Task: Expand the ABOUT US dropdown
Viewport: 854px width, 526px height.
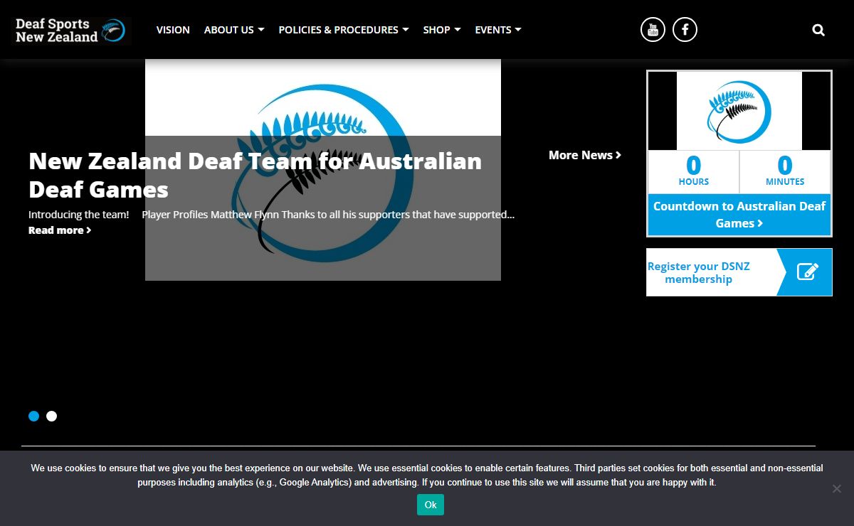Action: [234, 30]
